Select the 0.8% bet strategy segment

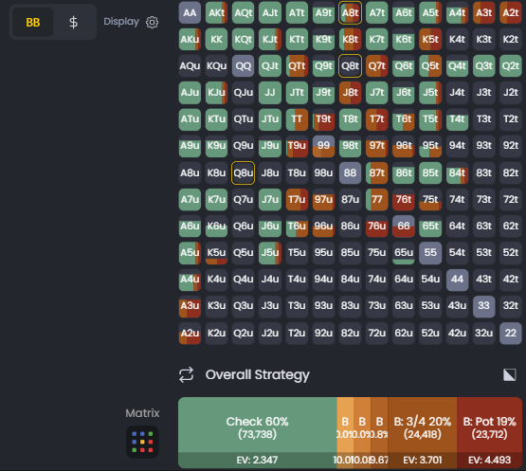pyautogui.click(x=379, y=432)
